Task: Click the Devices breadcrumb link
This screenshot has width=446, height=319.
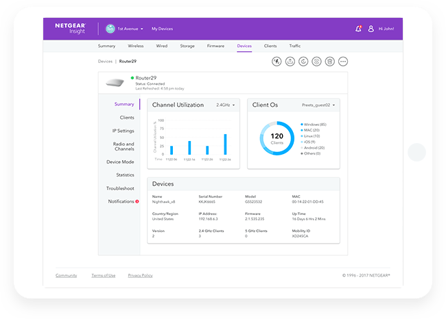Action: [105, 61]
